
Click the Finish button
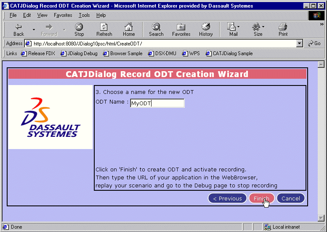(x=261, y=198)
